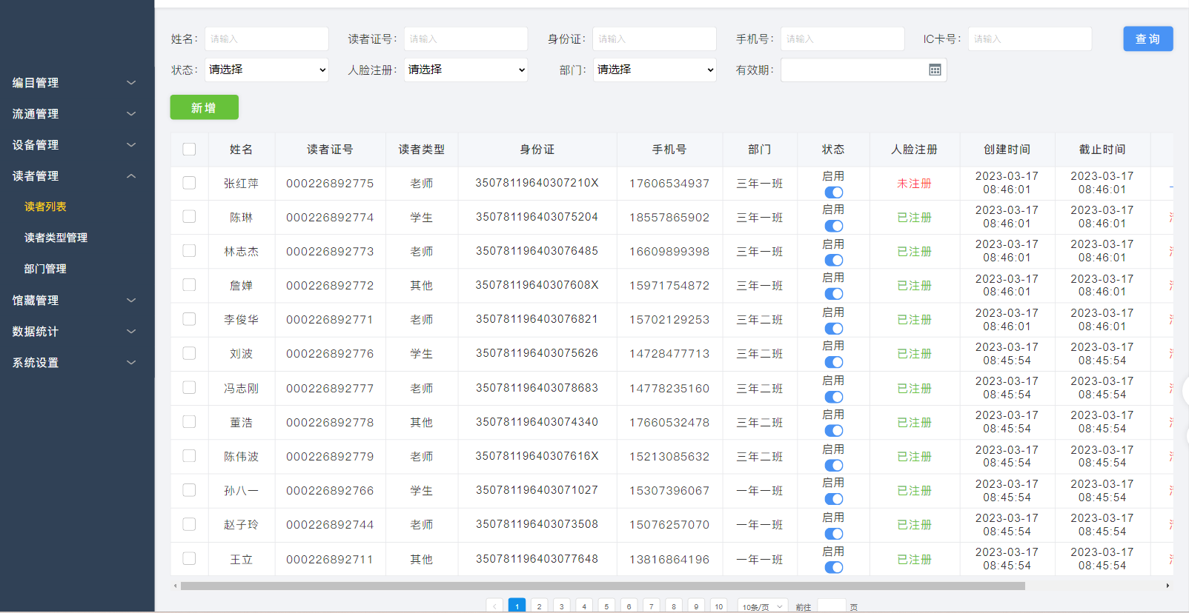The width and height of the screenshot is (1189, 613).
Task: Click 一年一班 department in 王立 row
Action: (759, 560)
